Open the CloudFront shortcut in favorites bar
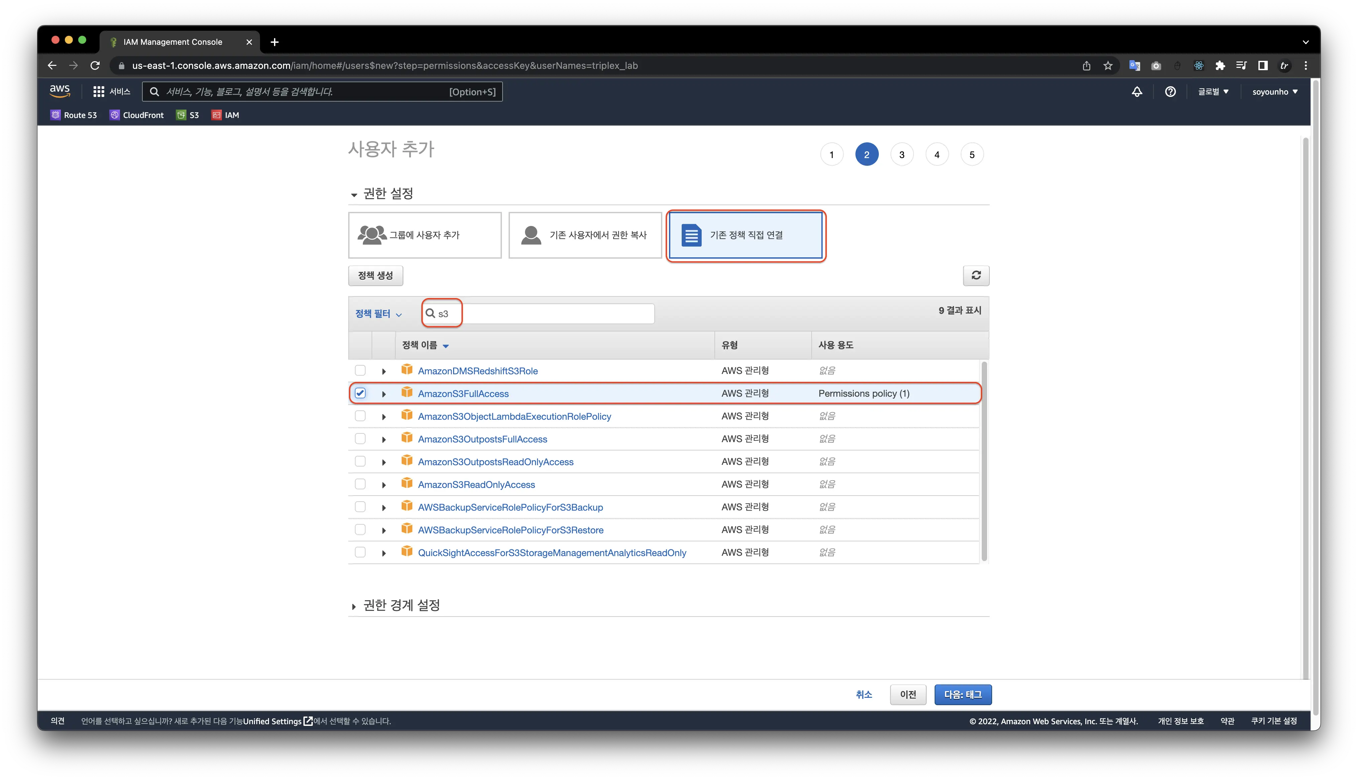The height and width of the screenshot is (780, 1358). point(137,115)
